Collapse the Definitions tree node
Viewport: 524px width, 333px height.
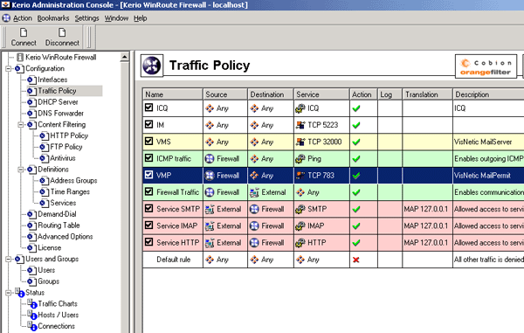pyautogui.click(x=21, y=170)
